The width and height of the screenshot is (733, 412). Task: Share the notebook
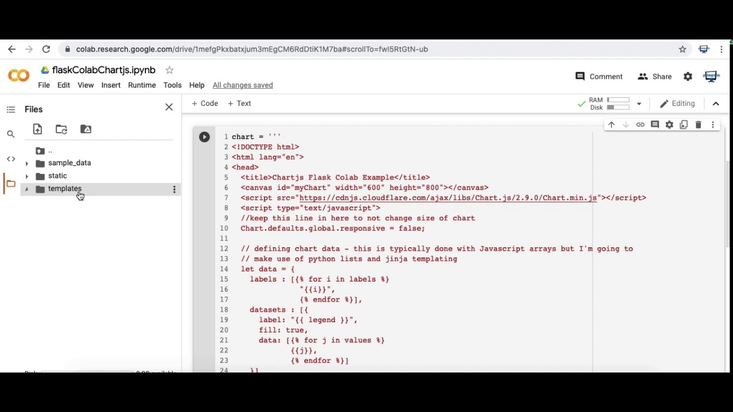click(655, 76)
